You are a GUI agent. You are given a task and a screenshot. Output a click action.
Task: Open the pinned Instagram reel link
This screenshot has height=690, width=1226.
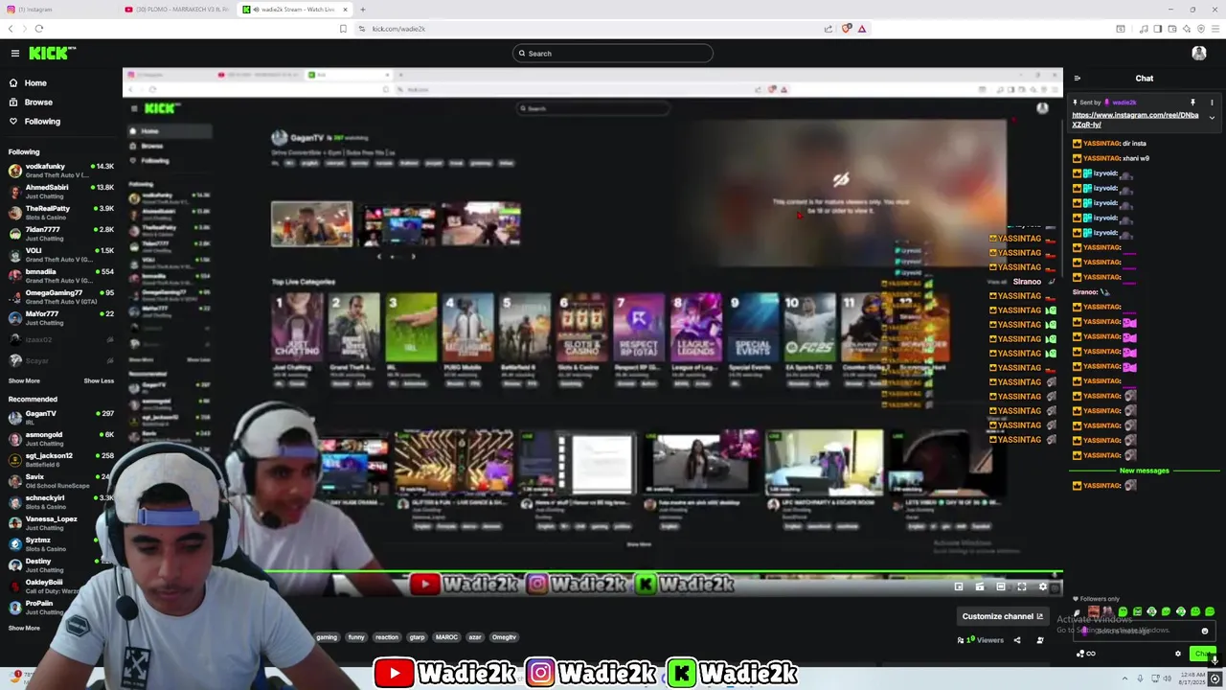1135,120
